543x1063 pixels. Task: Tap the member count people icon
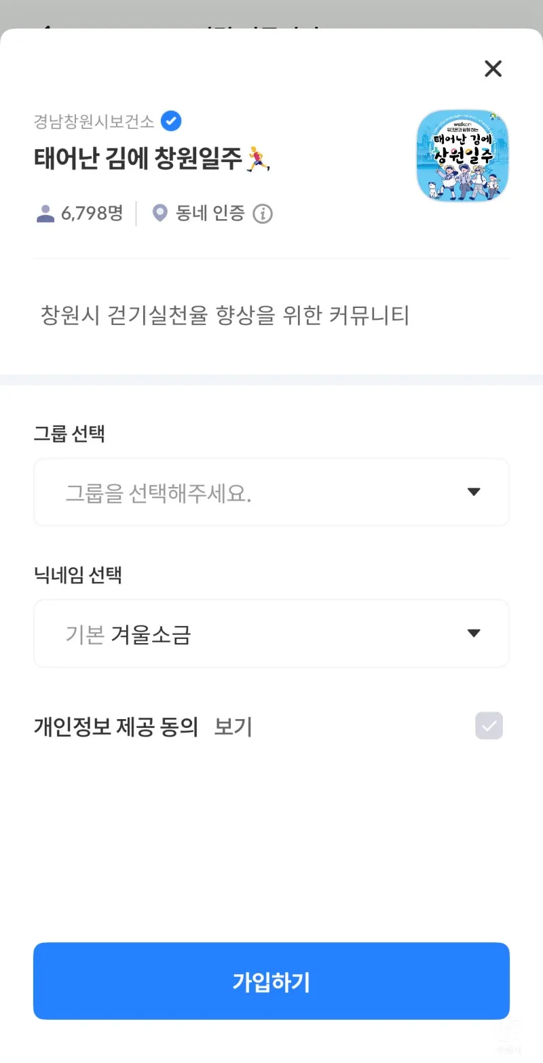(45, 214)
